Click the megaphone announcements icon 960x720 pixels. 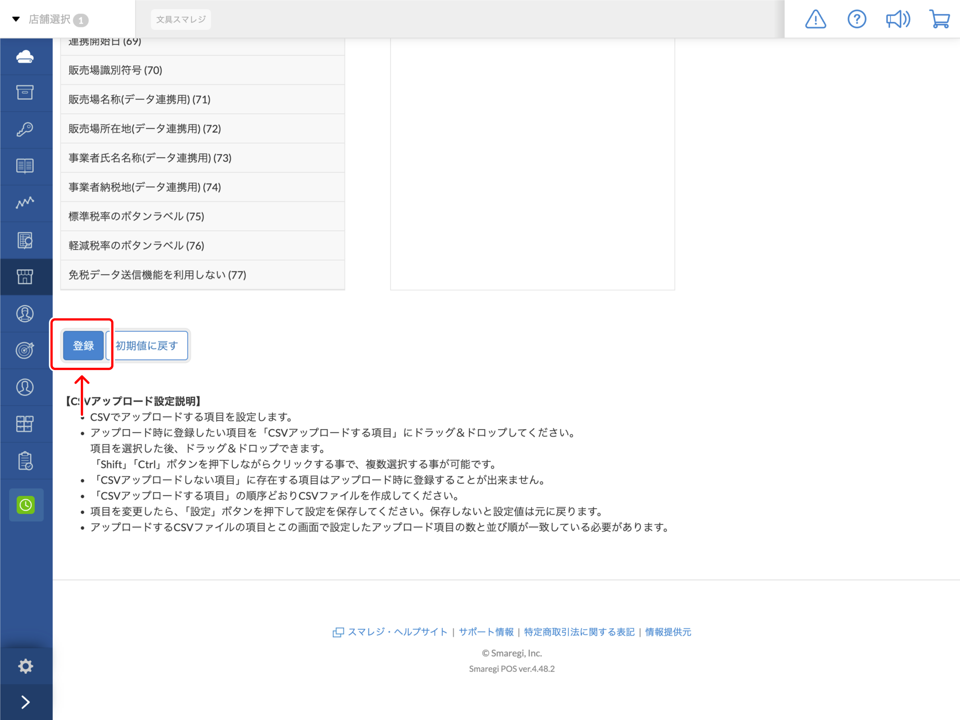coord(897,19)
